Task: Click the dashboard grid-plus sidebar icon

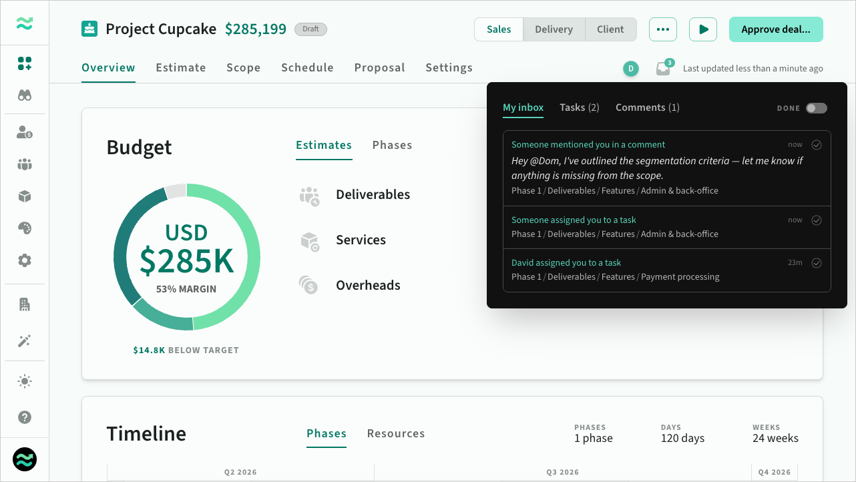Action: 25,63
